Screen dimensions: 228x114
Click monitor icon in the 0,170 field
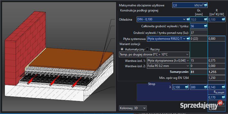tap(223, 97)
